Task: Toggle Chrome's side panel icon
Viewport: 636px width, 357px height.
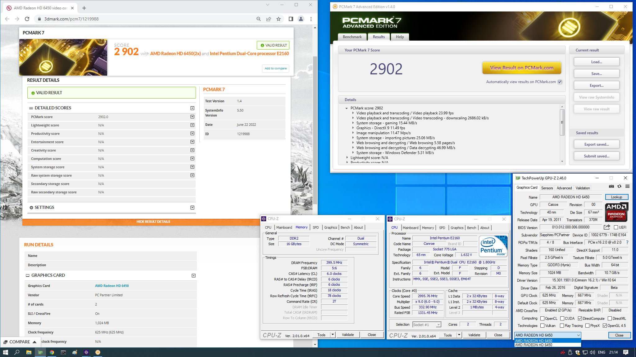Action: [x=291, y=19]
